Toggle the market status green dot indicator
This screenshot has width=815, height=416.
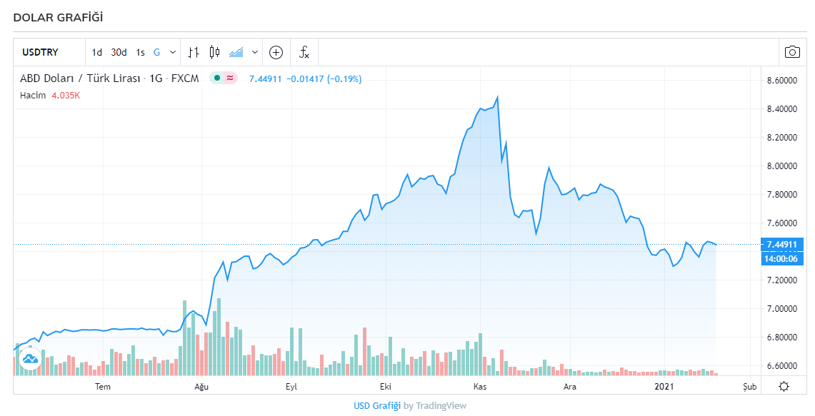[x=217, y=78]
